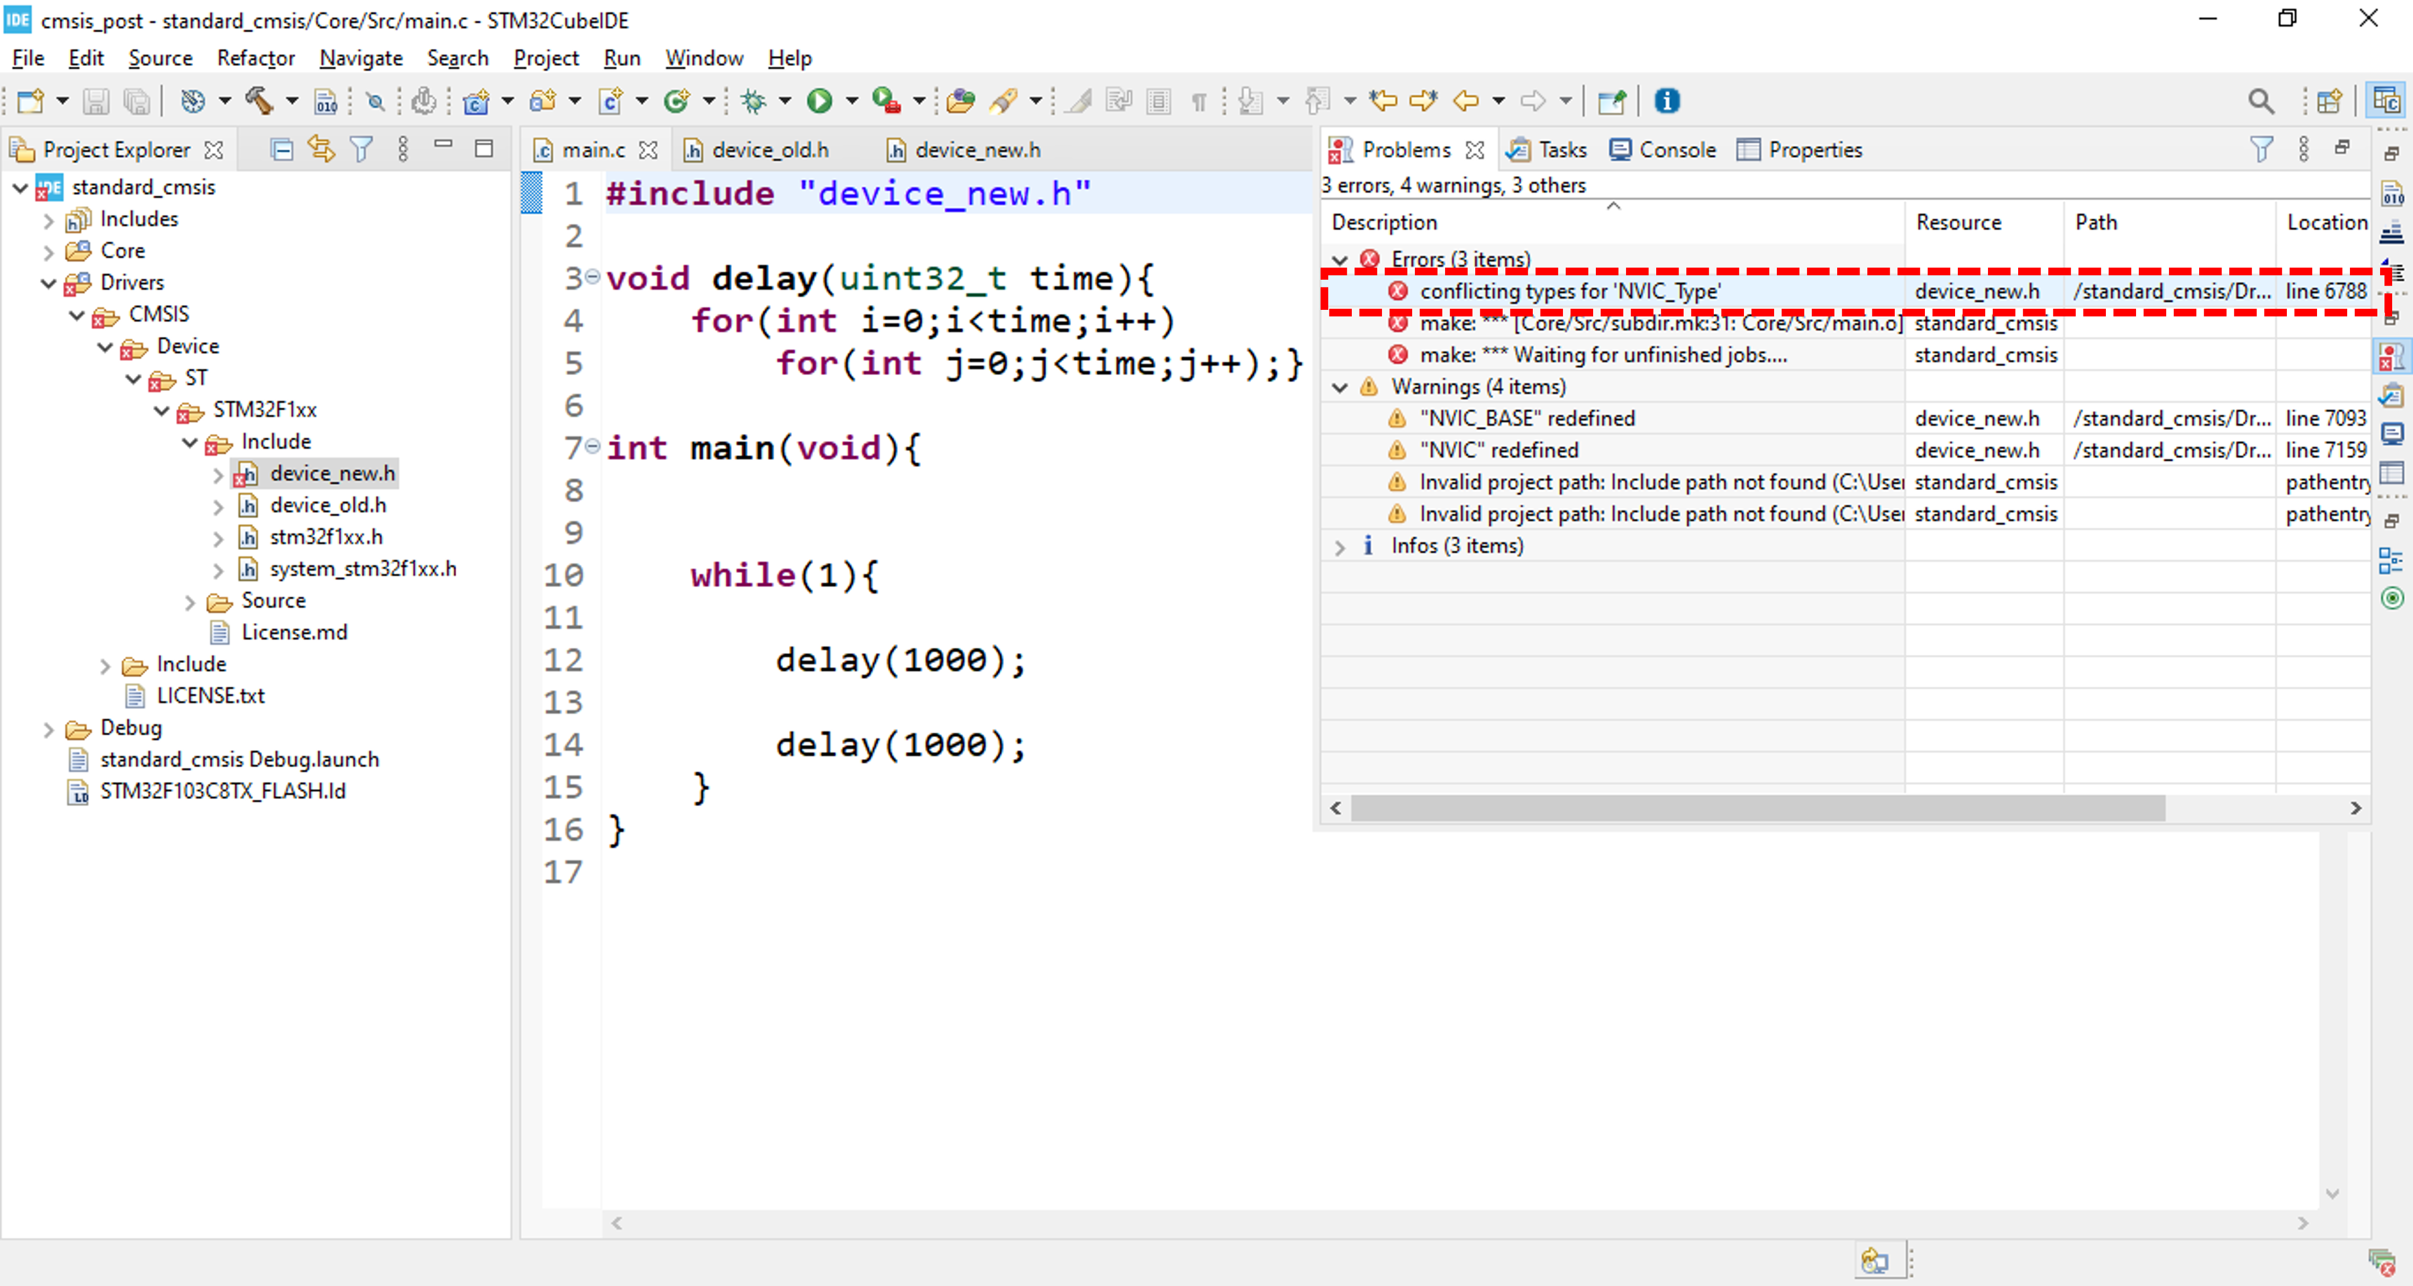Select "NVIC_BASE" redefined warning row
This screenshot has height=1286, width=2413.
(1845, 418)
